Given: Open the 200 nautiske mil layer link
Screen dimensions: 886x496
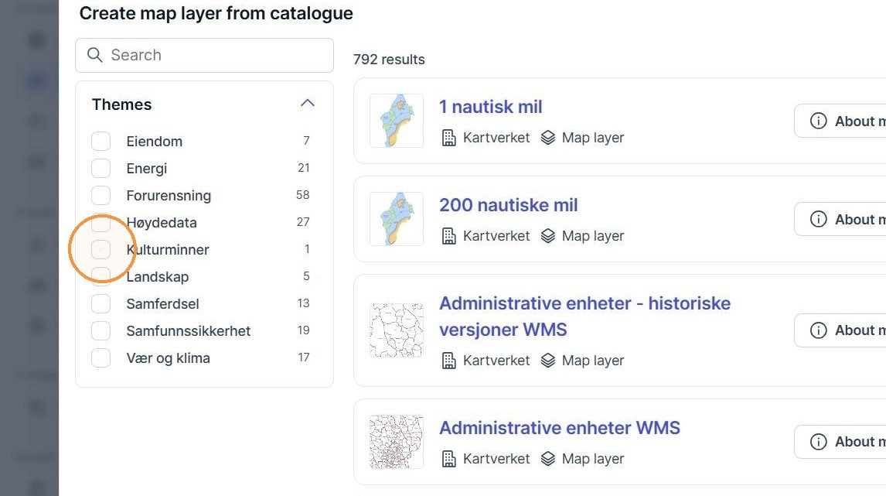Looking at the screenshot, I should (x=509, y=205).
